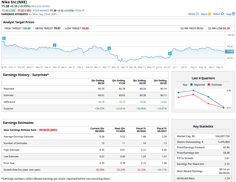This screenshot has height=182, width=236.
Task: Add NKE to watchlist via star icon
Action: coord(222,14)
